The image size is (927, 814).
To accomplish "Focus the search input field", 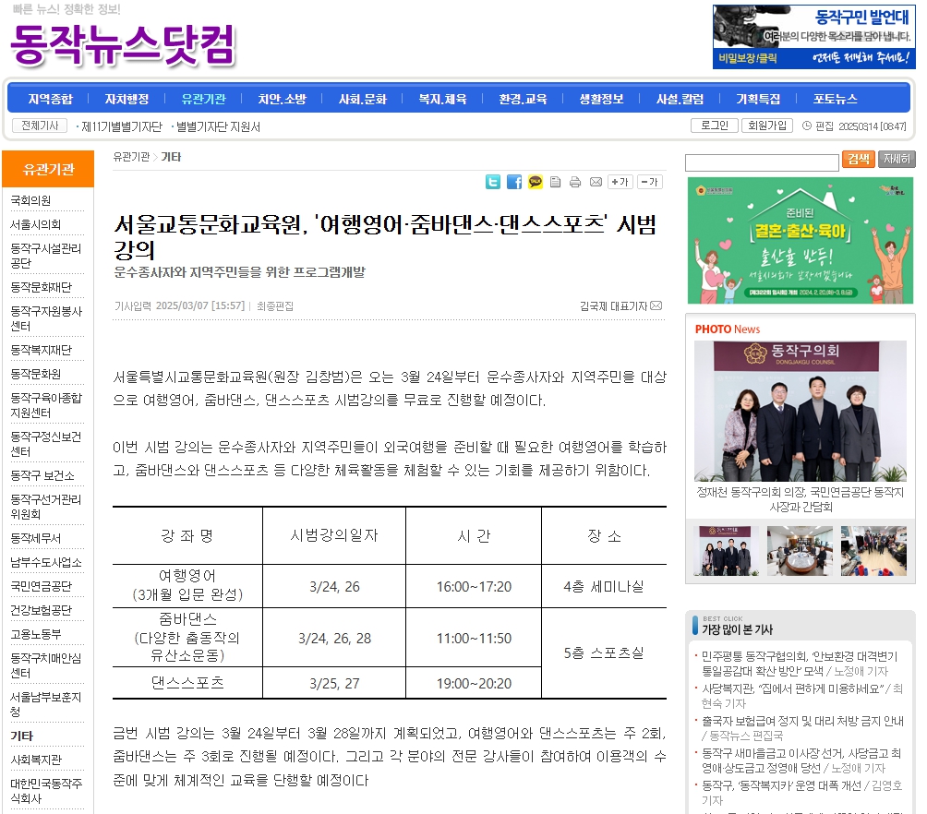I will click(x=762, y=162).
